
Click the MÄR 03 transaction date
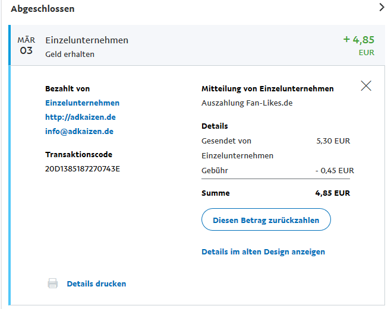pyautogui.click(x=26, y=46)
